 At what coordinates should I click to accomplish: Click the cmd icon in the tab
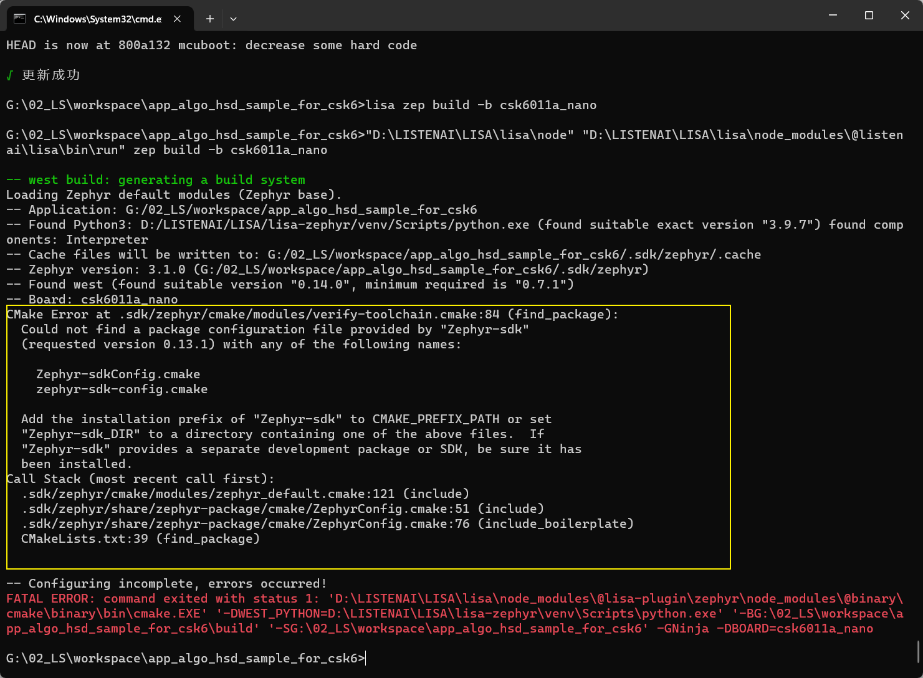coord(20,19)
